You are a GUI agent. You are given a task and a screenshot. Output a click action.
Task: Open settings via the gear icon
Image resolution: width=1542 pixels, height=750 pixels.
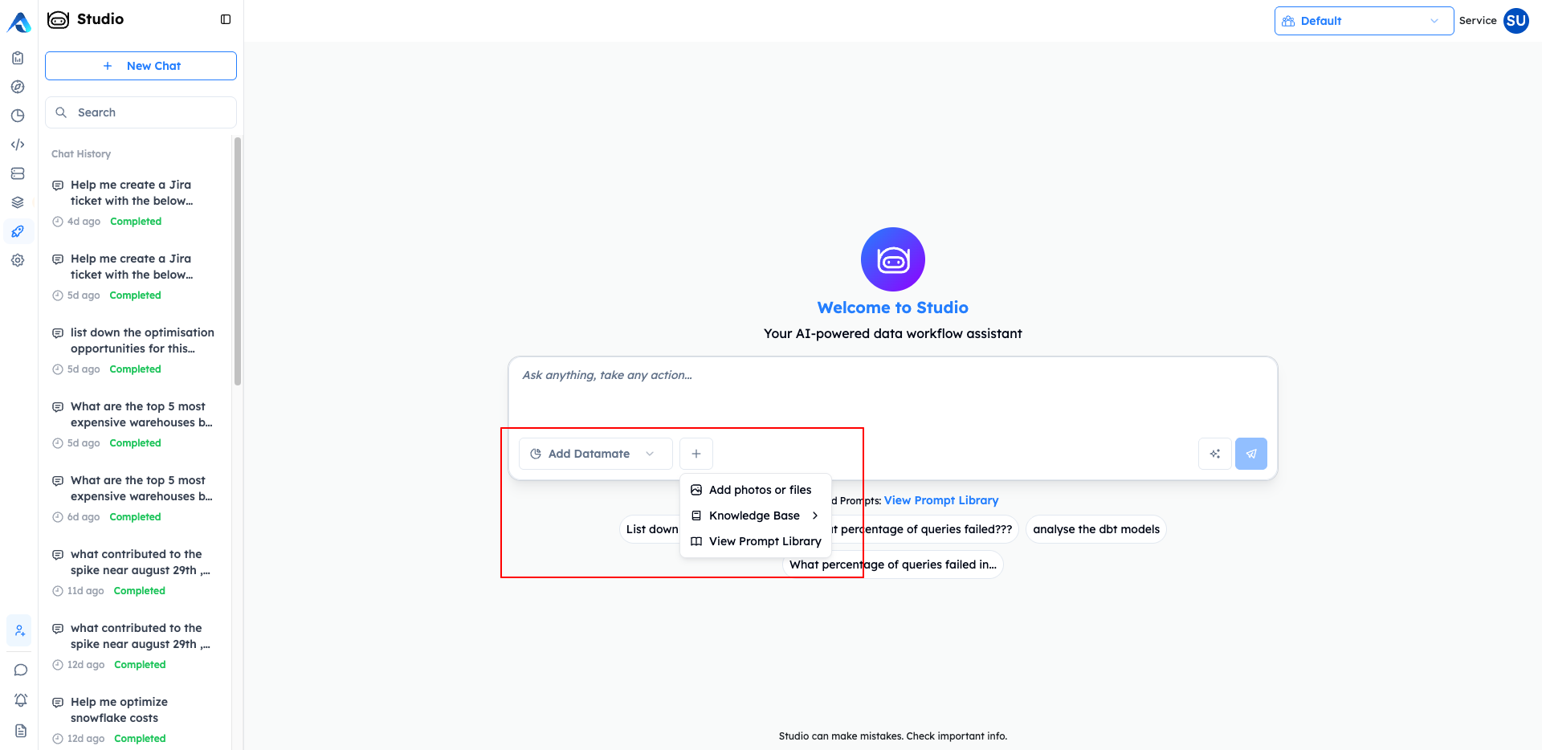pyautogui.click(x=18, y=260)
